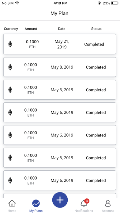120x214 pixels.
Task: Open the May 8, 2019 plan card
Action: point(60,67)
